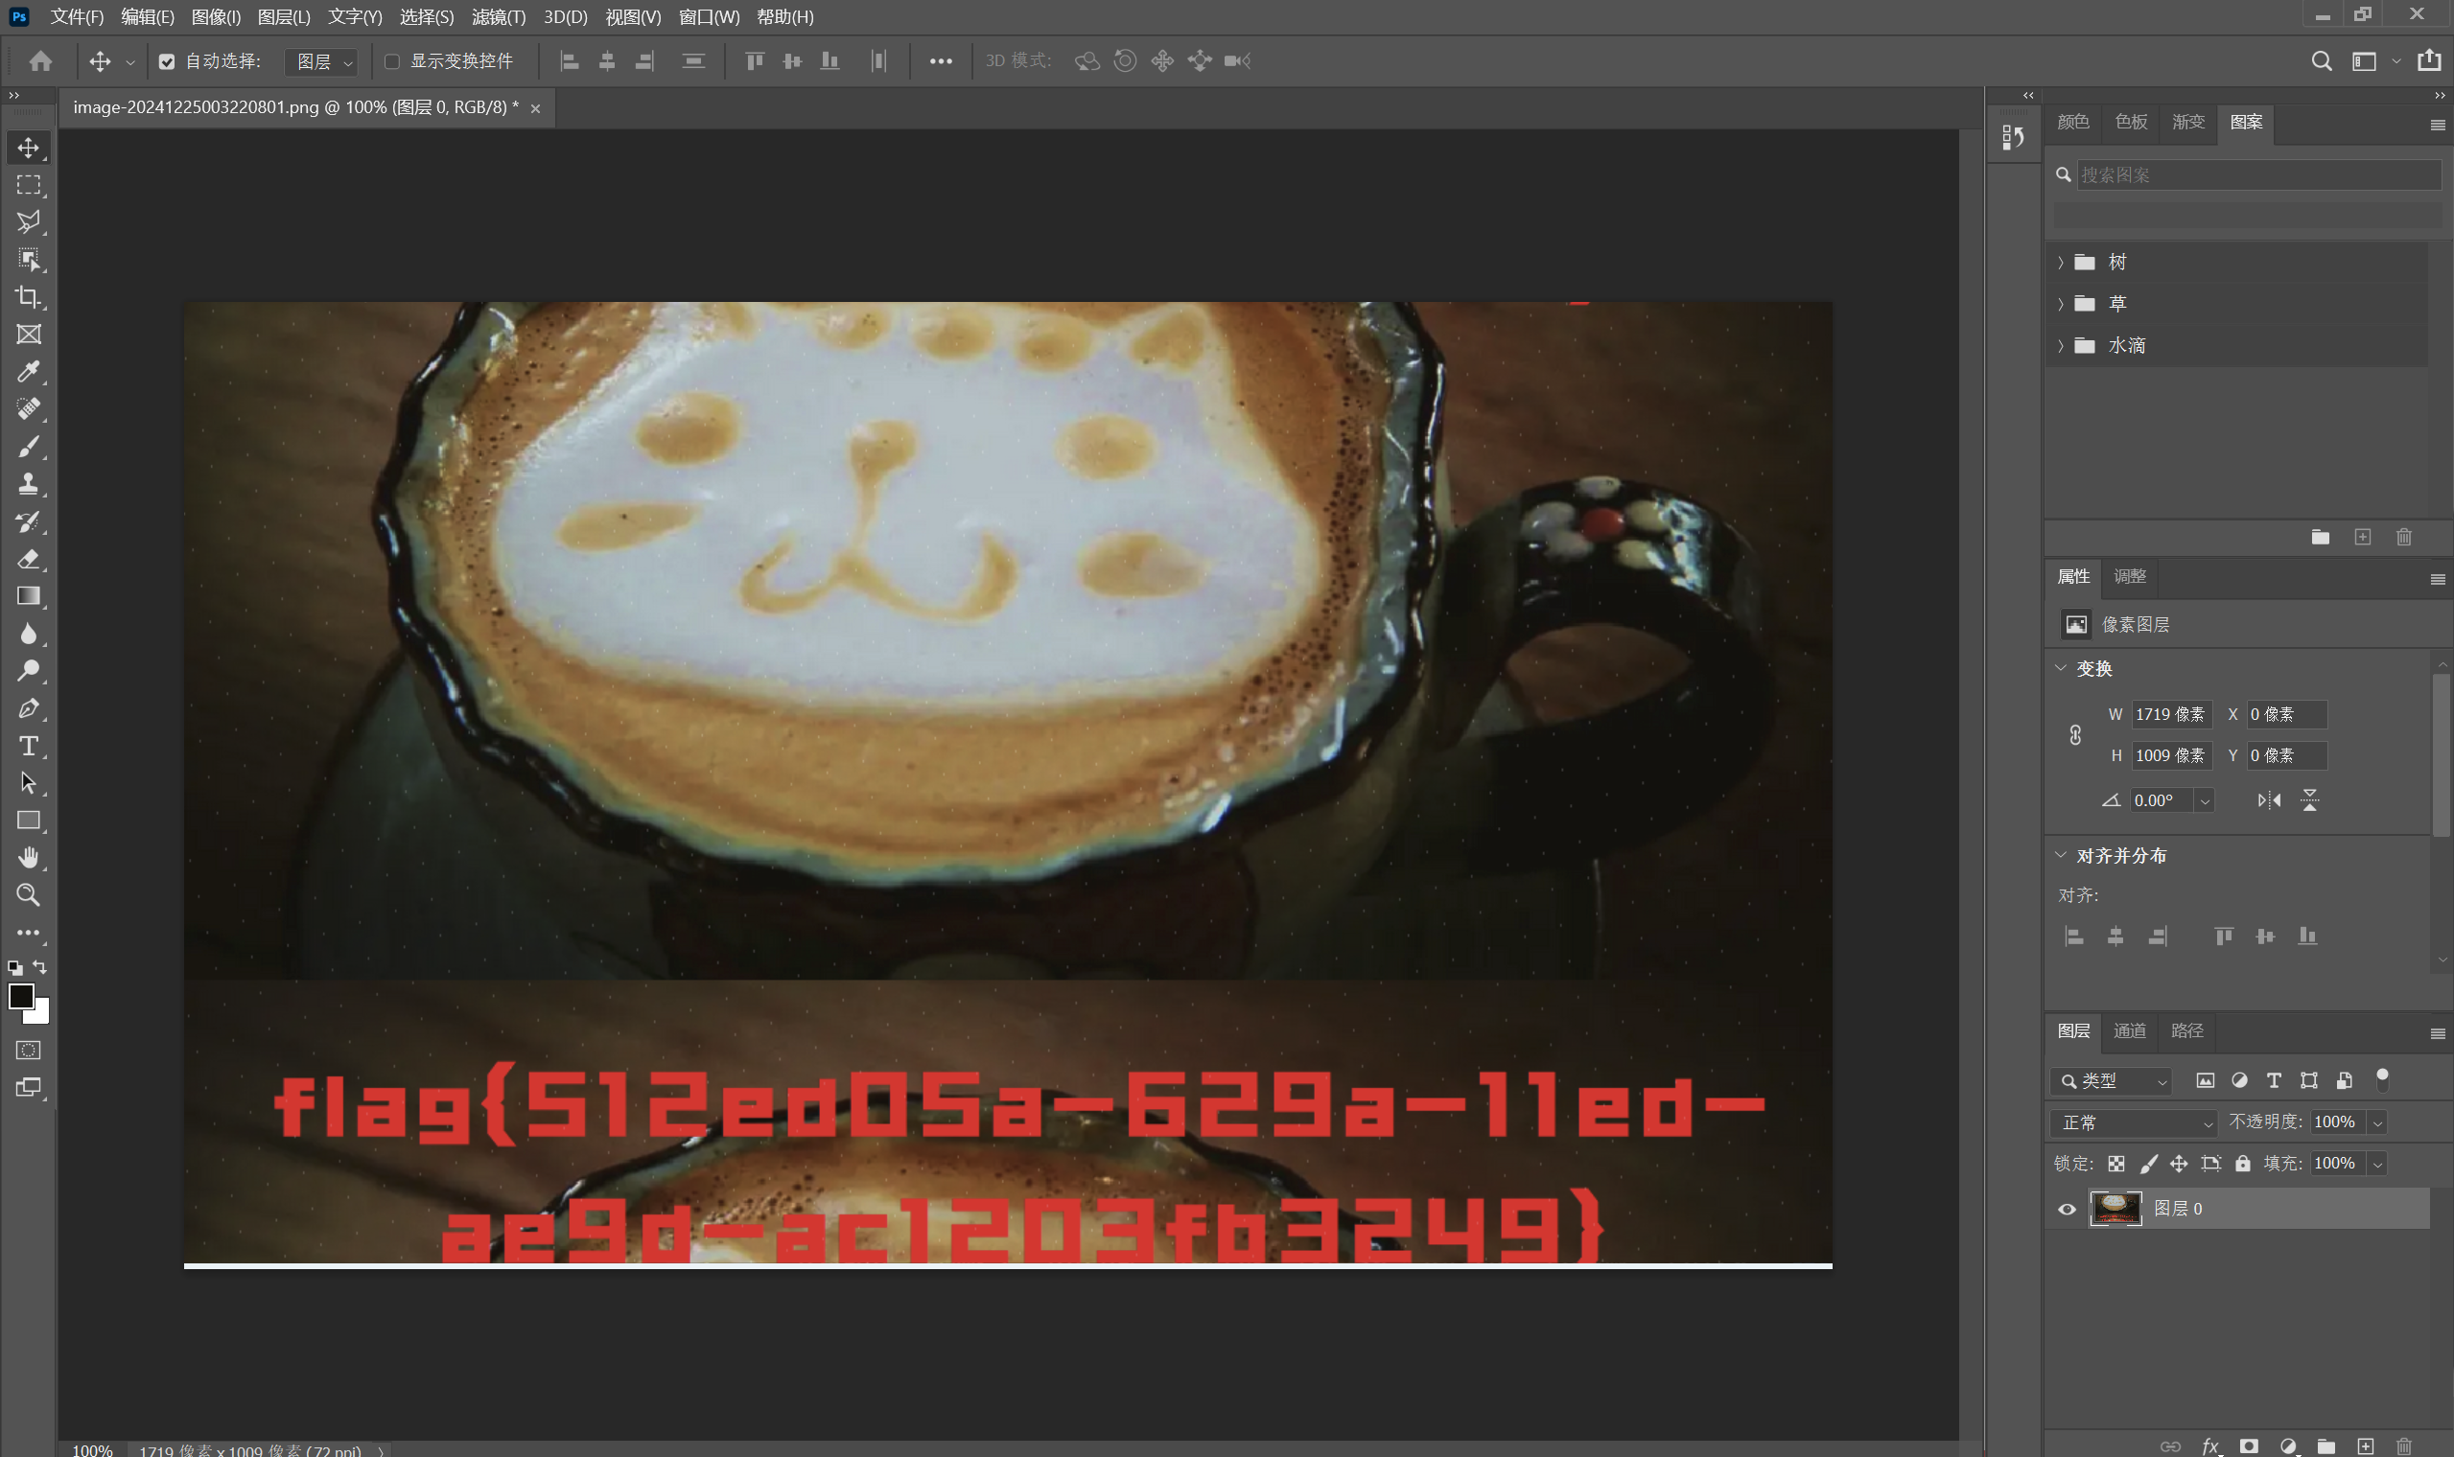Open the 类型 layer filter dropdown

pyautogui.click(x=2111, y=1081)
